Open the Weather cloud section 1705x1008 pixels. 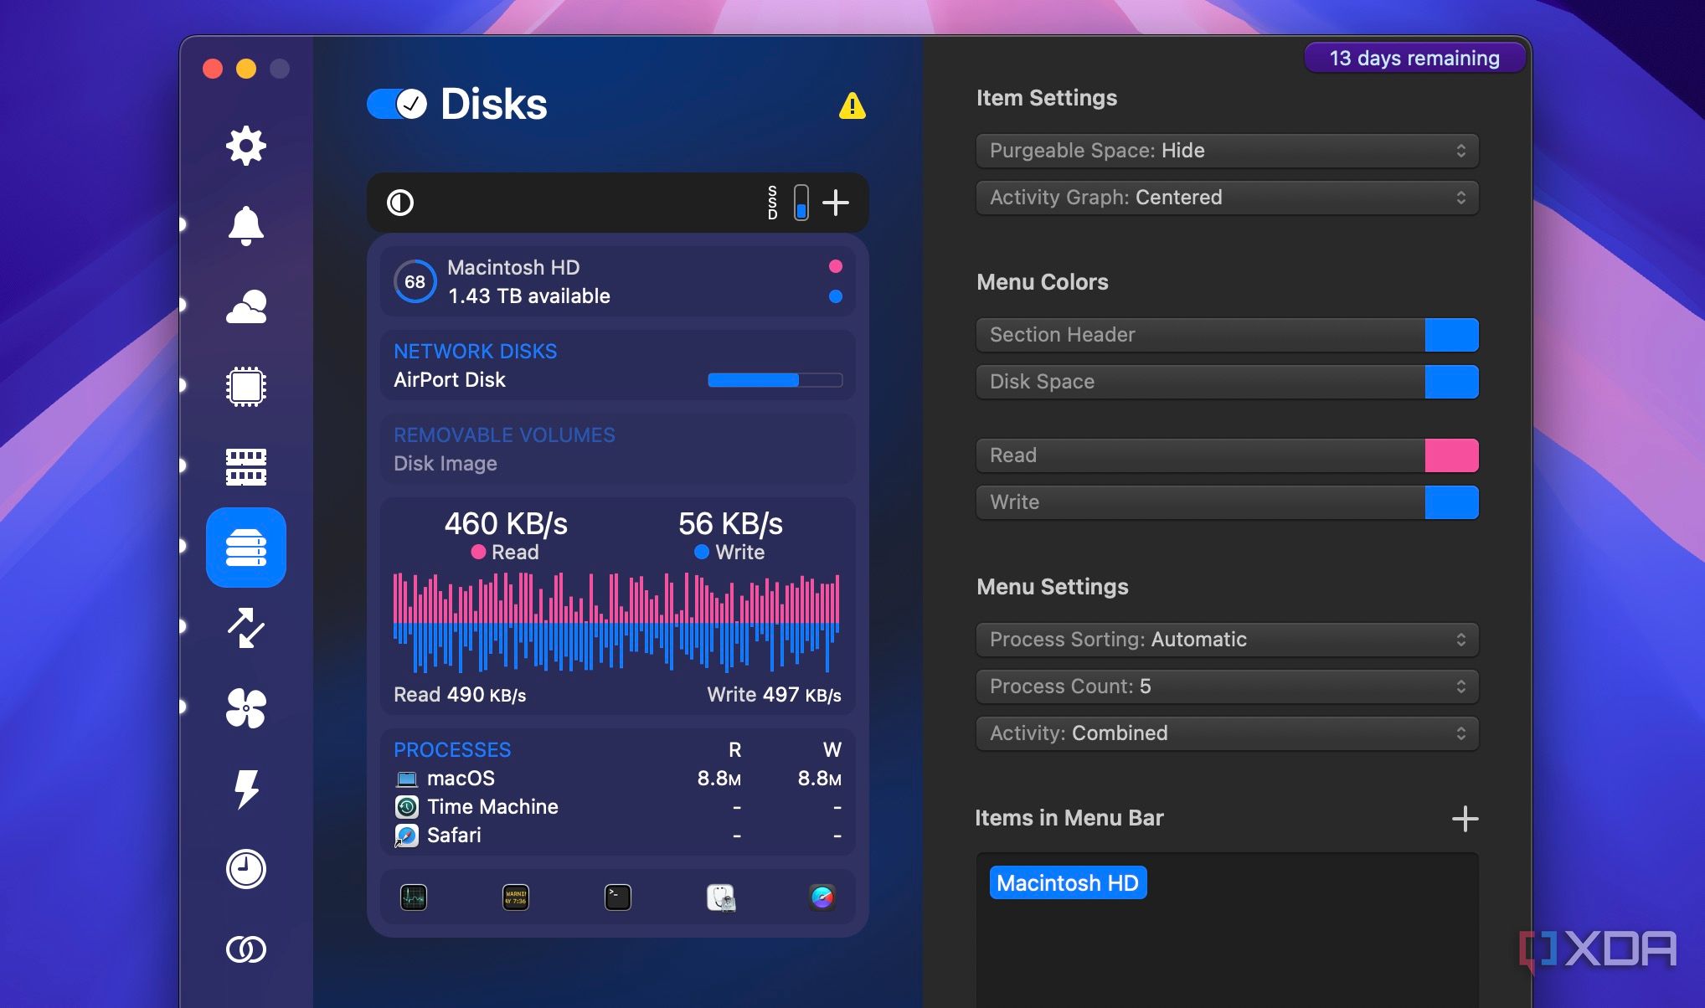pos(245,306)
